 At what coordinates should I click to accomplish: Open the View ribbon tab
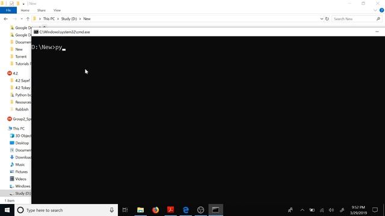tap(57, 10)
